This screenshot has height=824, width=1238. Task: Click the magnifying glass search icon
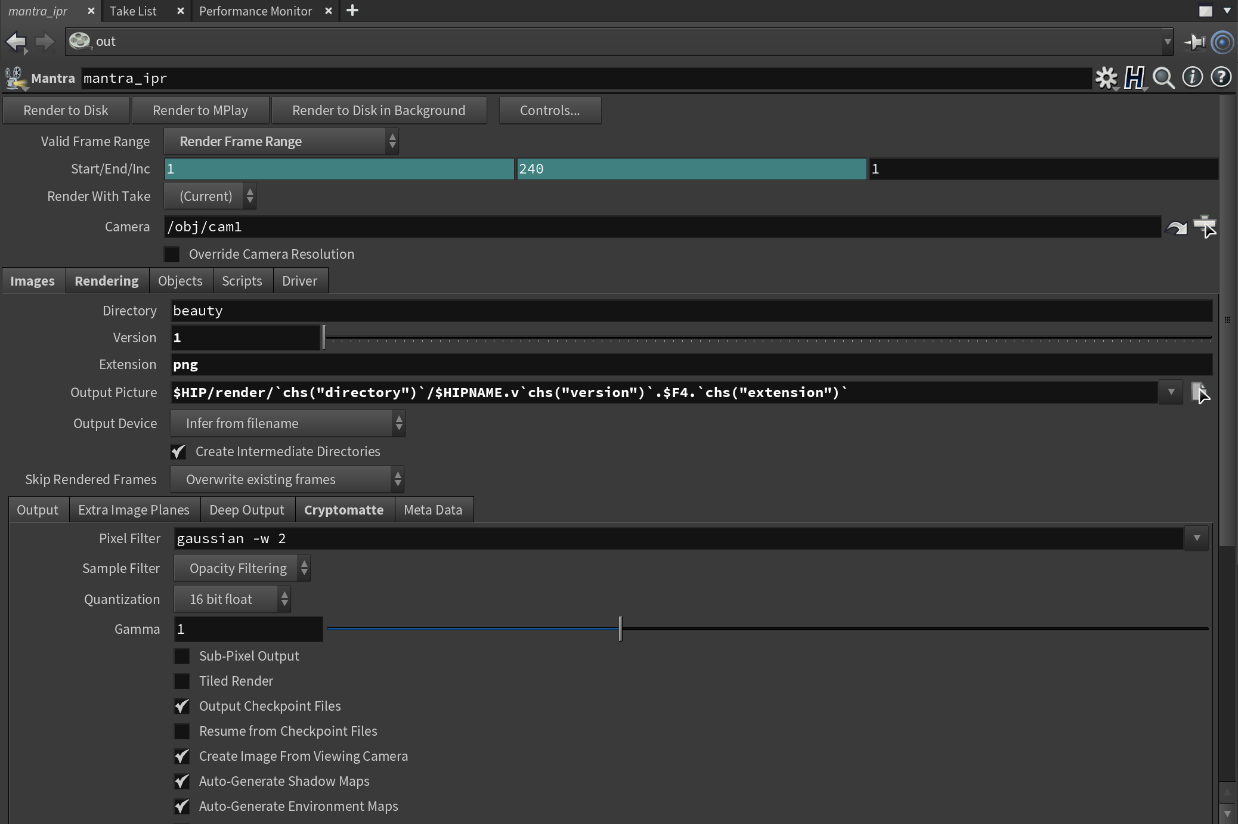1163,78
